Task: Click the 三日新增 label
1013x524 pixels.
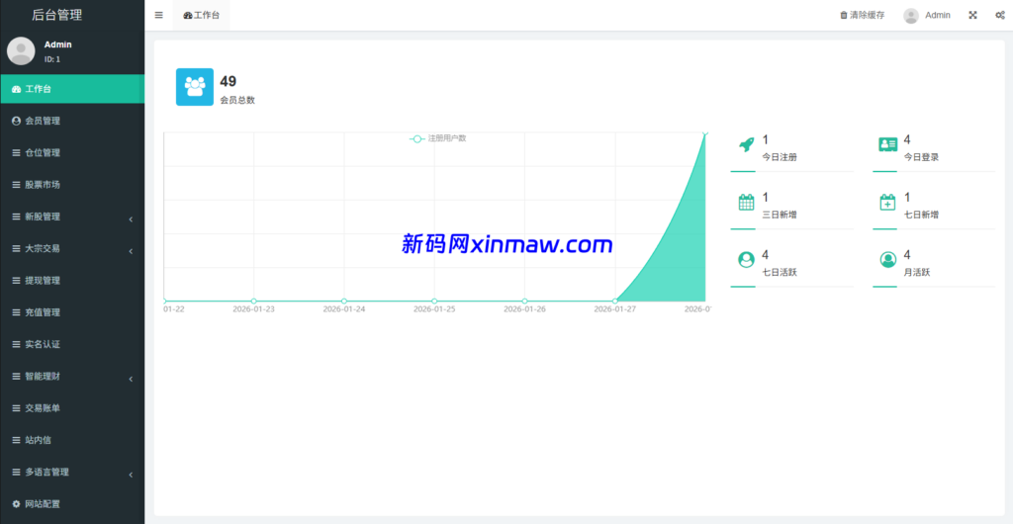Action: [780, 215]
